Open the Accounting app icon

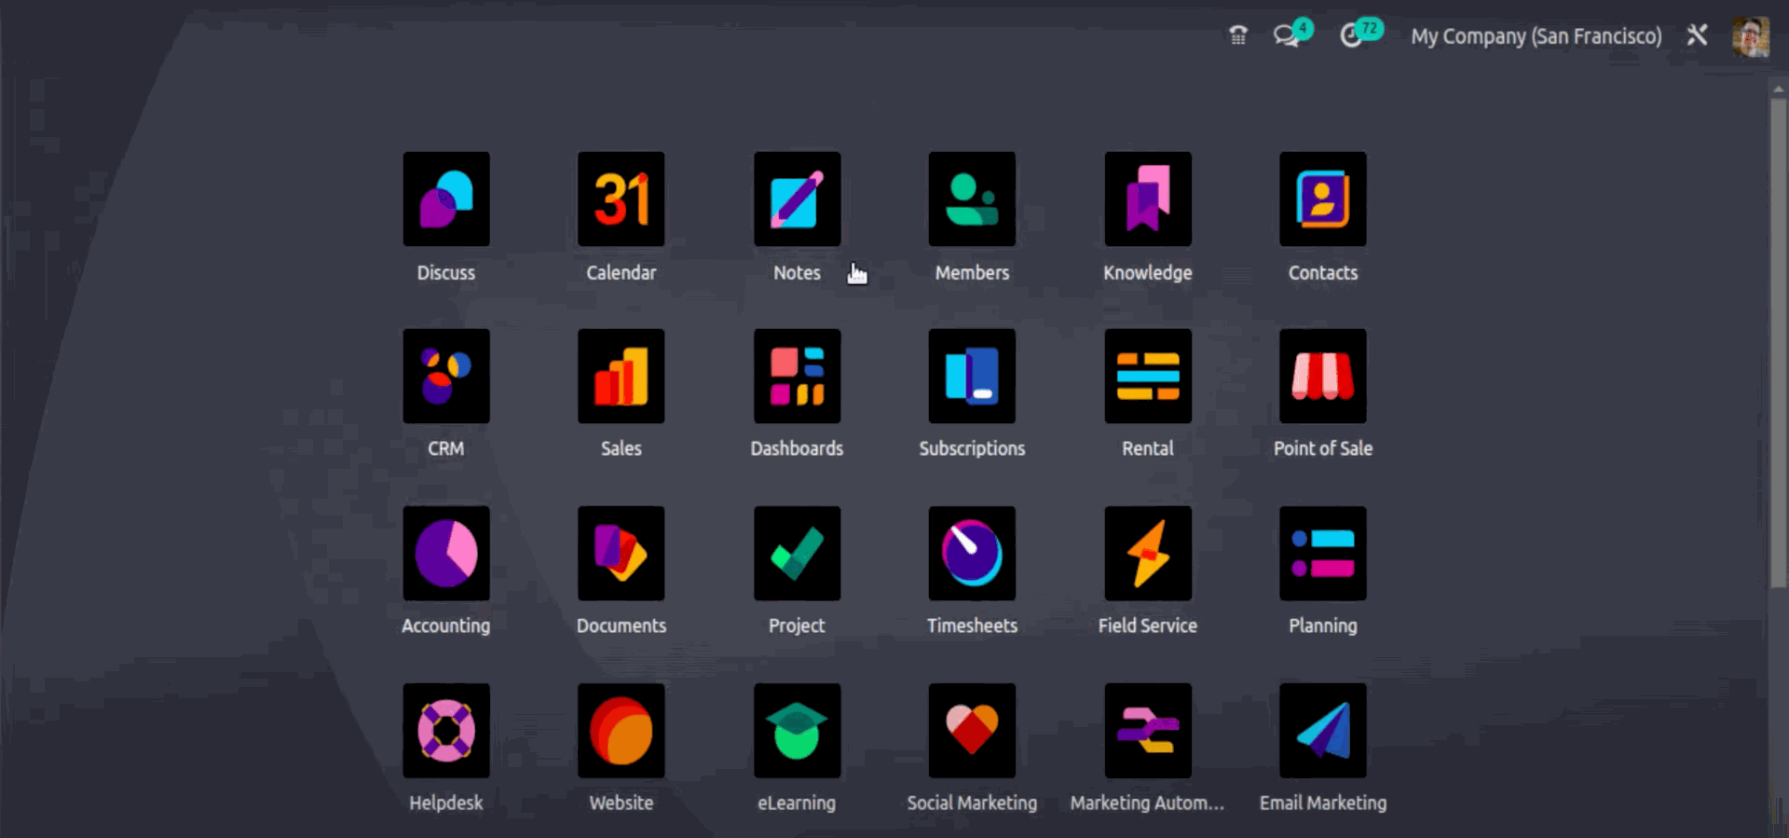coord(445,554)
